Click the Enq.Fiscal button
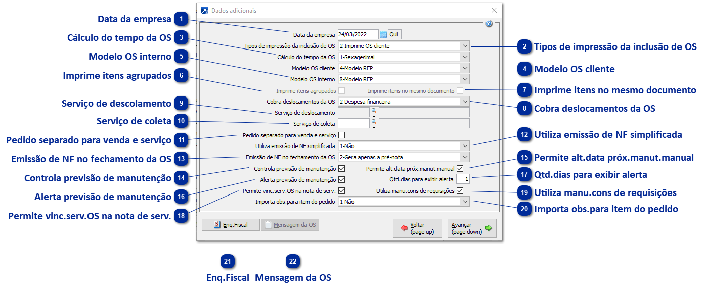 231,225
